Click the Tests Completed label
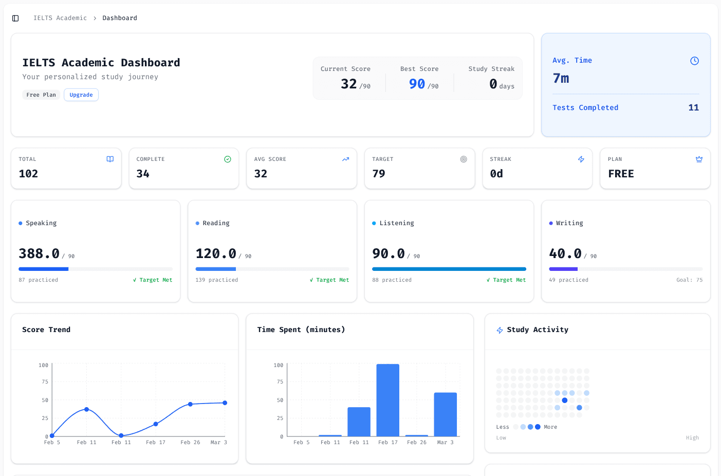Viewport: 721px width, 476px height. pyautogui.click(x=585, y=107)
